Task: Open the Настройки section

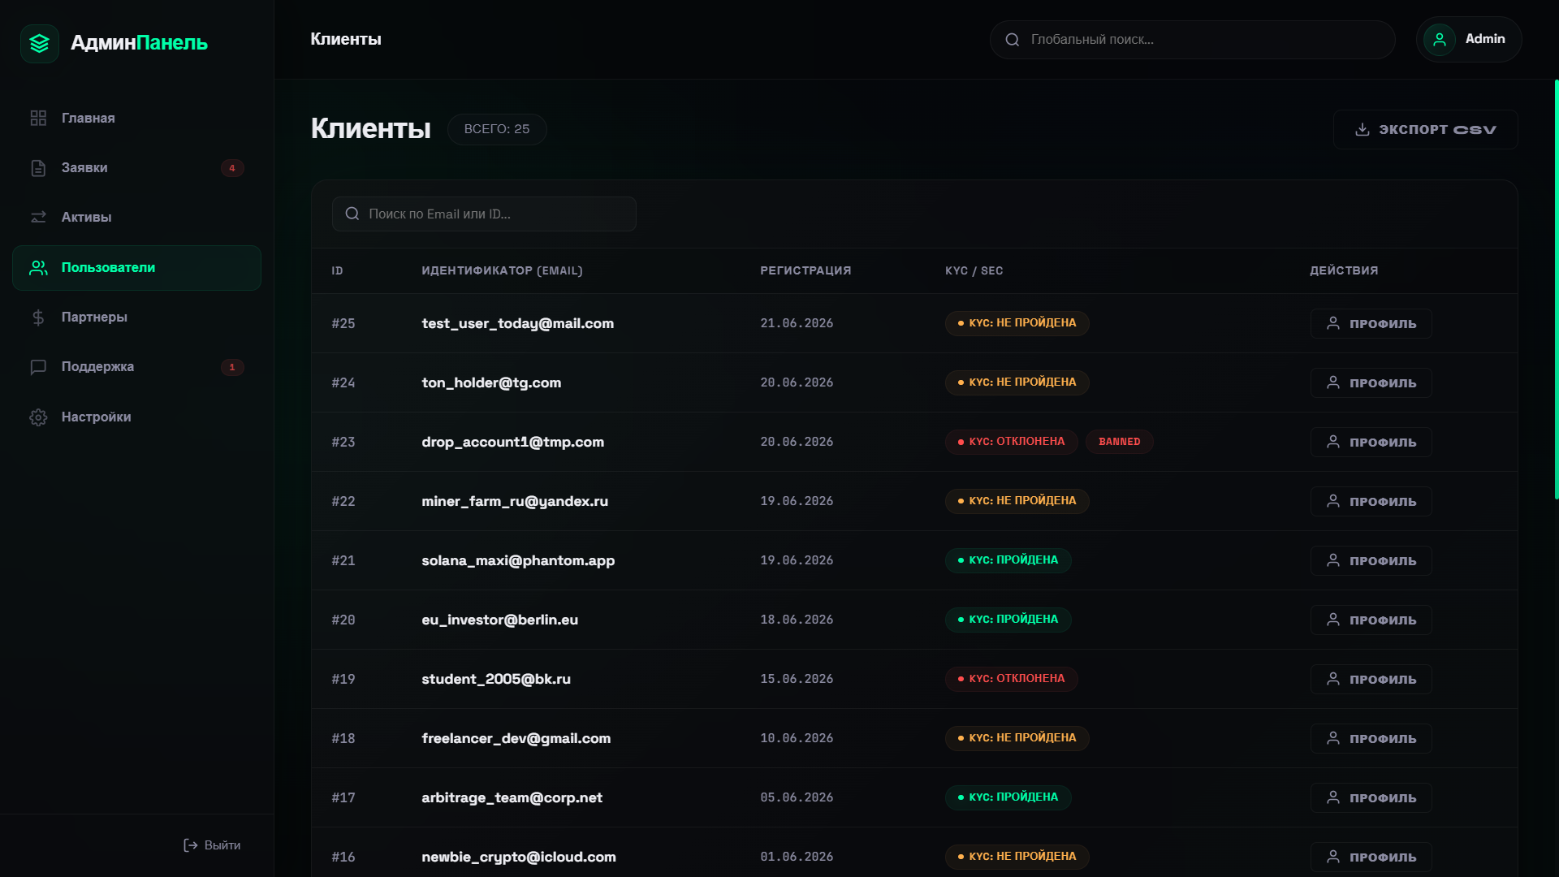Action: tap(136, 417)
